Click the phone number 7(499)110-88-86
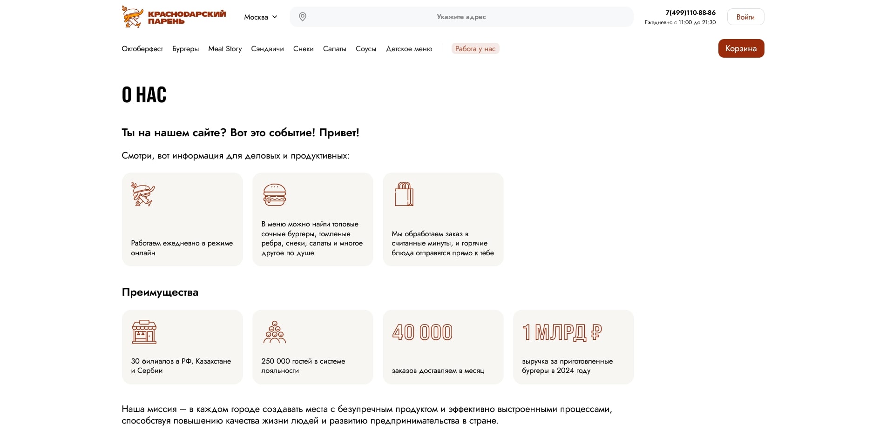Screen dimensions: 886x431 [690, 13]
